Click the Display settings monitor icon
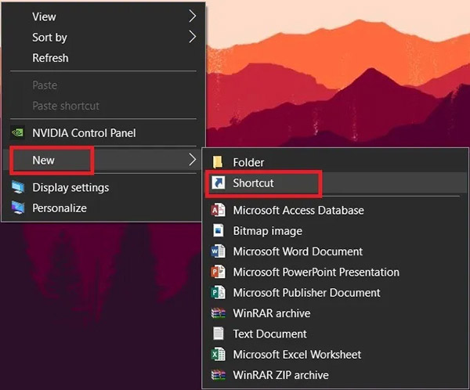This screenshot has width=470, height=390. pyautogui.click(x=18, y=187)
